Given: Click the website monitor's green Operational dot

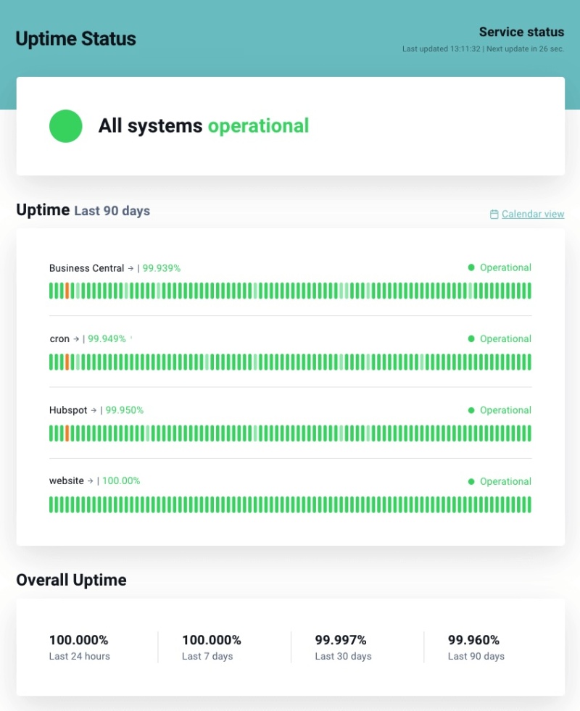Looking at the screenshot, I should 471,481.
